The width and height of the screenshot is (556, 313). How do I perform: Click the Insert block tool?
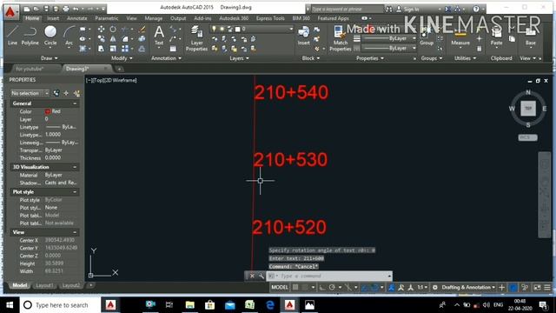[303, 36]
